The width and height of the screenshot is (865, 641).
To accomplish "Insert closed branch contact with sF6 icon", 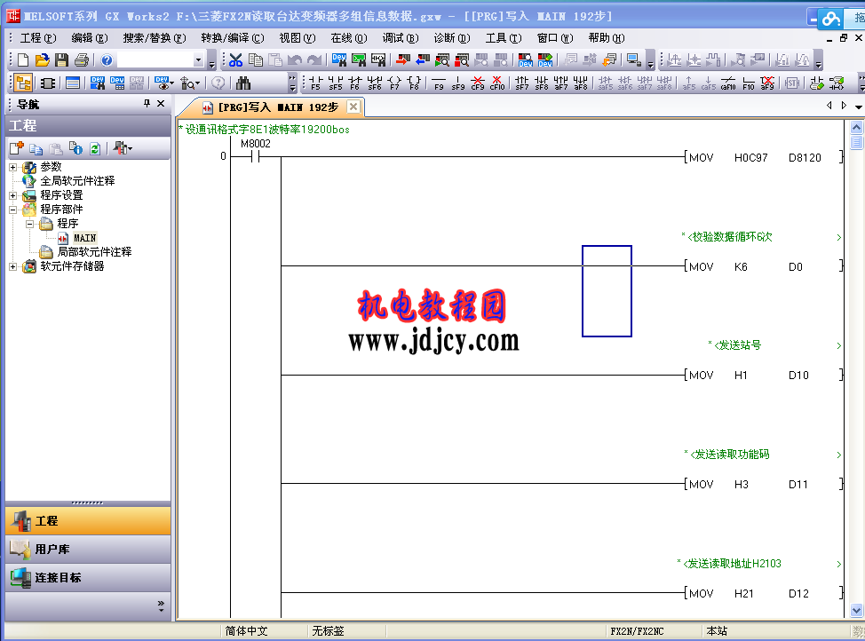I will pyautogui.click(x=375, y=83).
